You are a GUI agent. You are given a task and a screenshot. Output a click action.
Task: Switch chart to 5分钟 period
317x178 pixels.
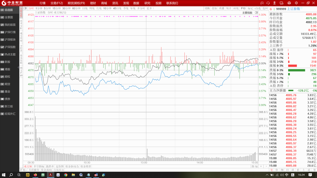(x=47, y=8)
